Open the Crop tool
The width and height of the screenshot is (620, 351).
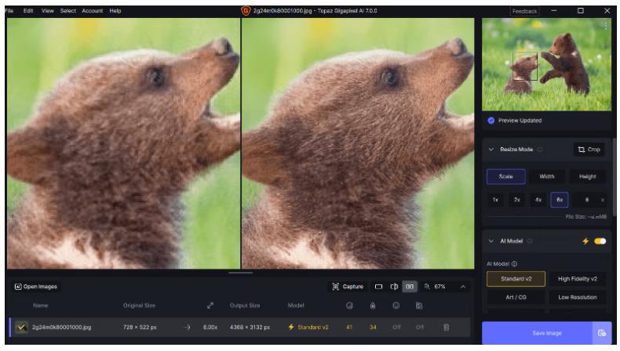point(589,149)
